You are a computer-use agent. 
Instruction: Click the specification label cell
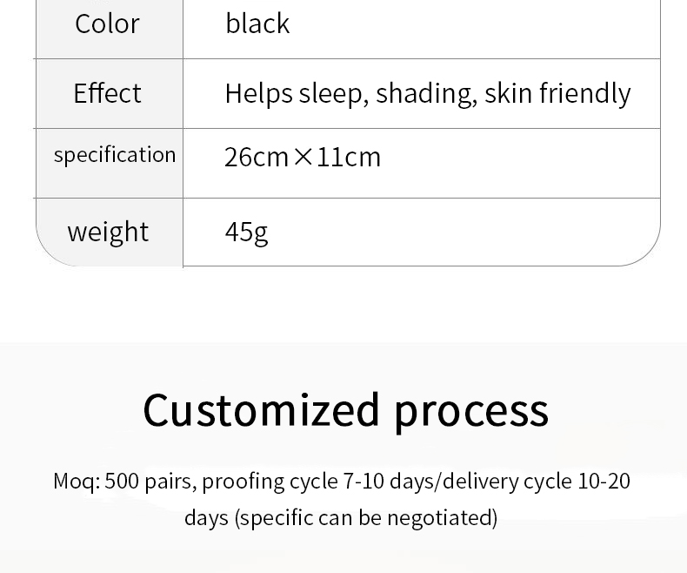[114, 155]
